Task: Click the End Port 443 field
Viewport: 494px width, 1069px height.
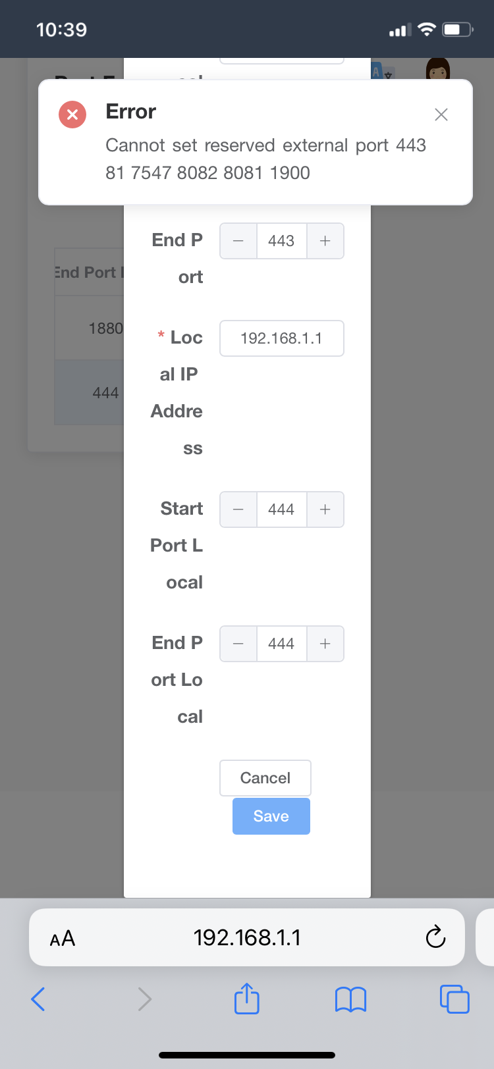Action: (282, 241)
